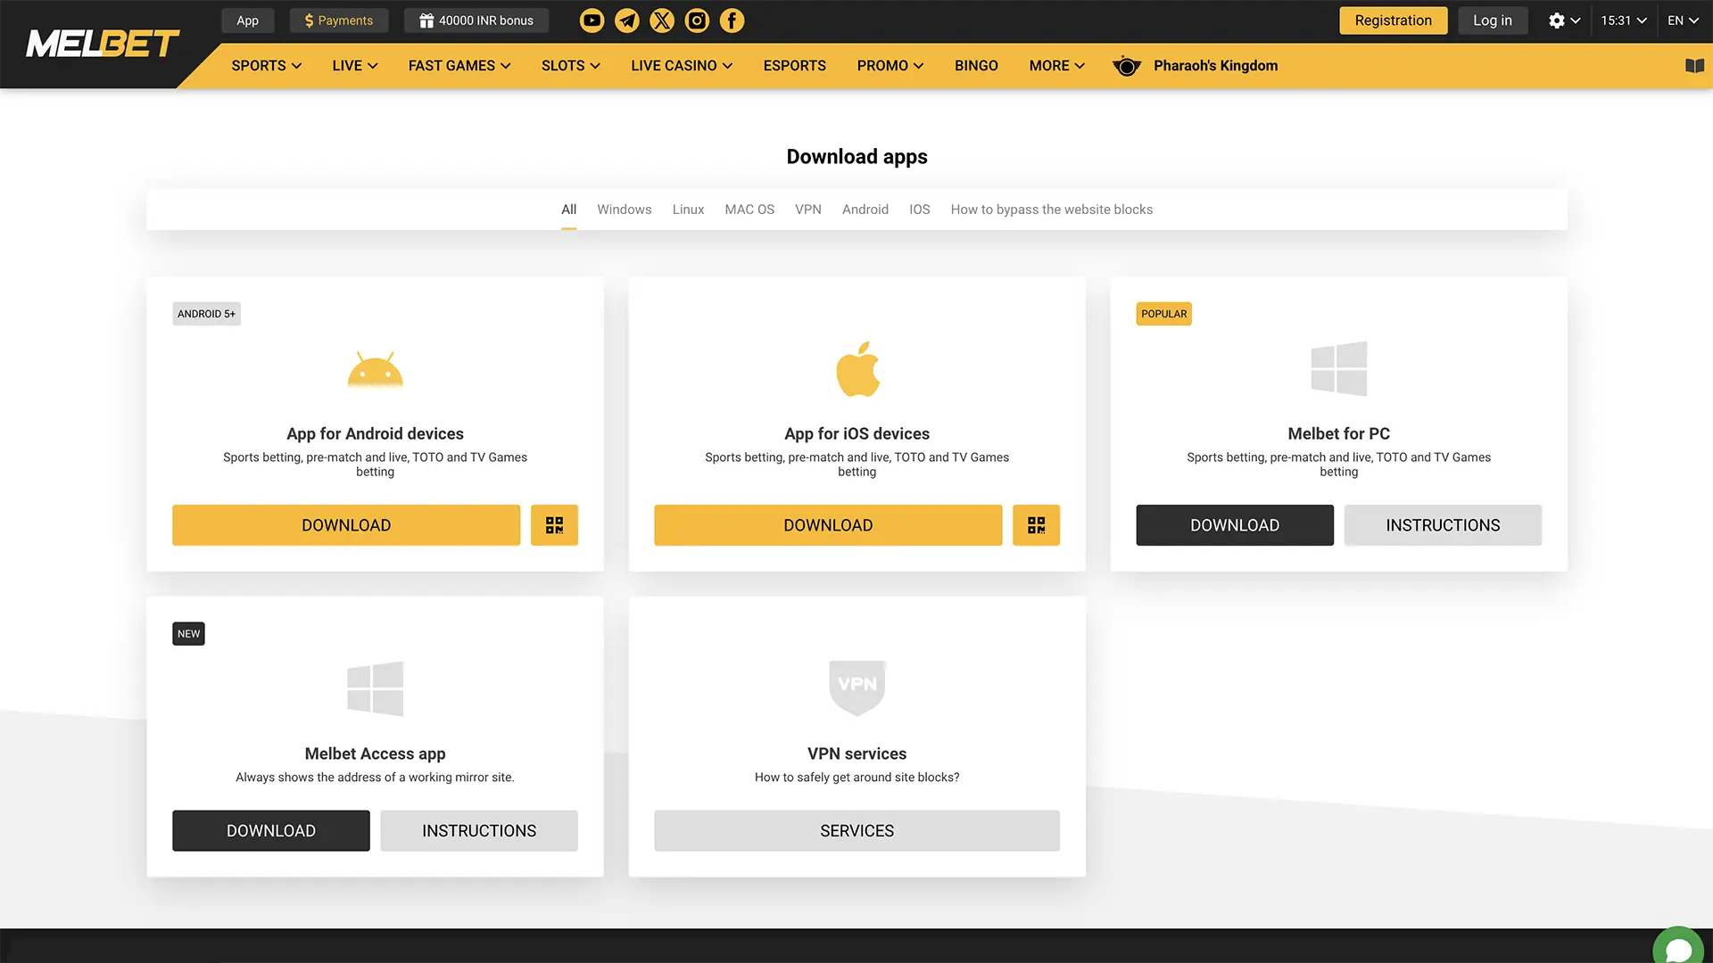Click the Registration button
This screenshot has height=963, width=1713.
tap(1393, 20)
